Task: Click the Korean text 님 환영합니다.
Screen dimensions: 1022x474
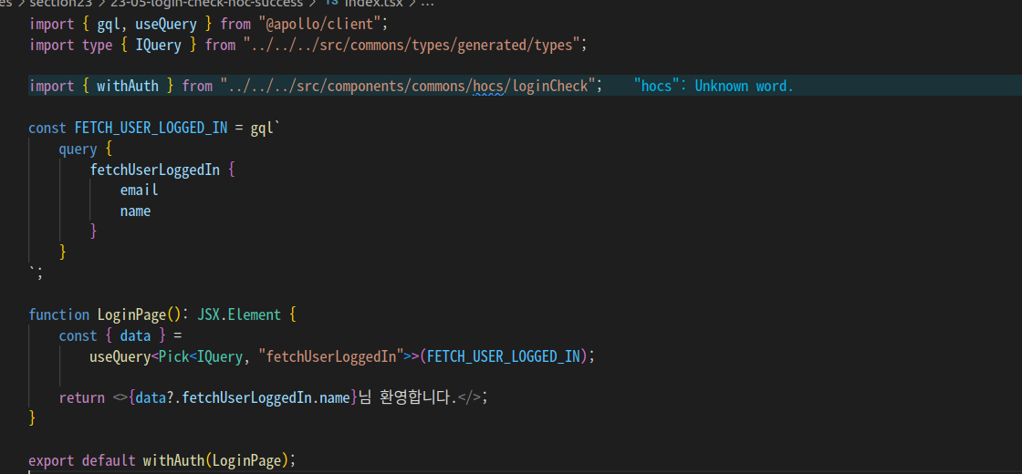Action: point(407,397)
